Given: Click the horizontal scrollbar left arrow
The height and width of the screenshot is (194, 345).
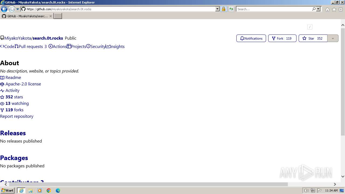Looking at the screenshot, I should [6, 184].
